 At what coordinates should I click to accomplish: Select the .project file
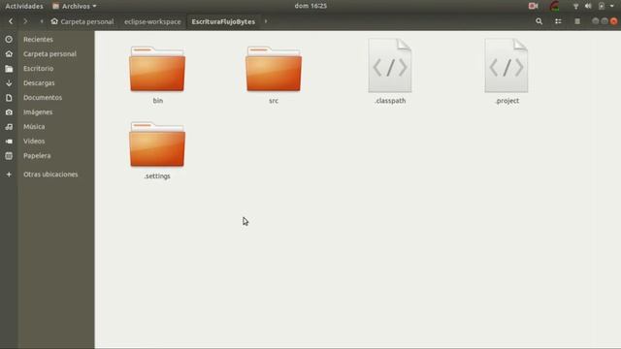(x=507, y=66)
